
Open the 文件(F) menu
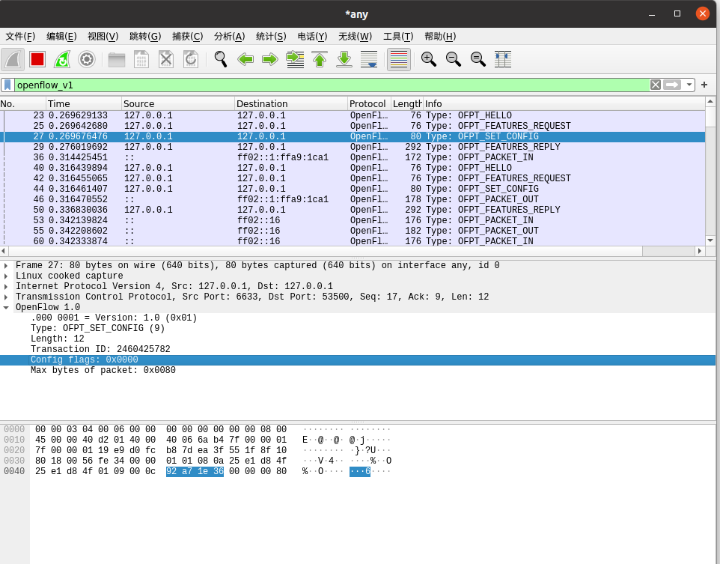(x=20, y=36)
